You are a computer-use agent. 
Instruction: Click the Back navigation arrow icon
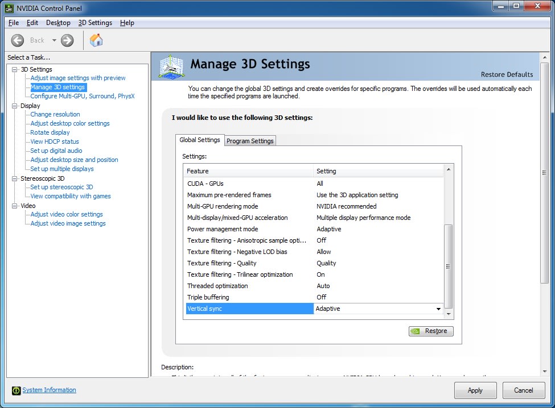18,40
